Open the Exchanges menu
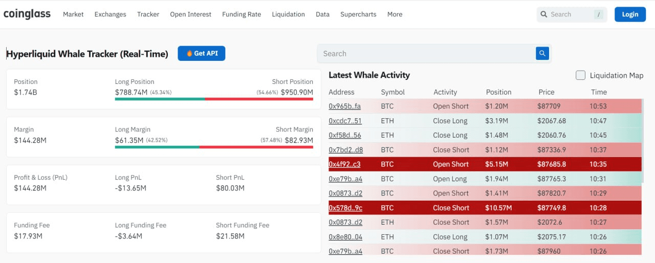Image resolution: width=655 pixels, height=263 pixels. [x=110, y=14]
